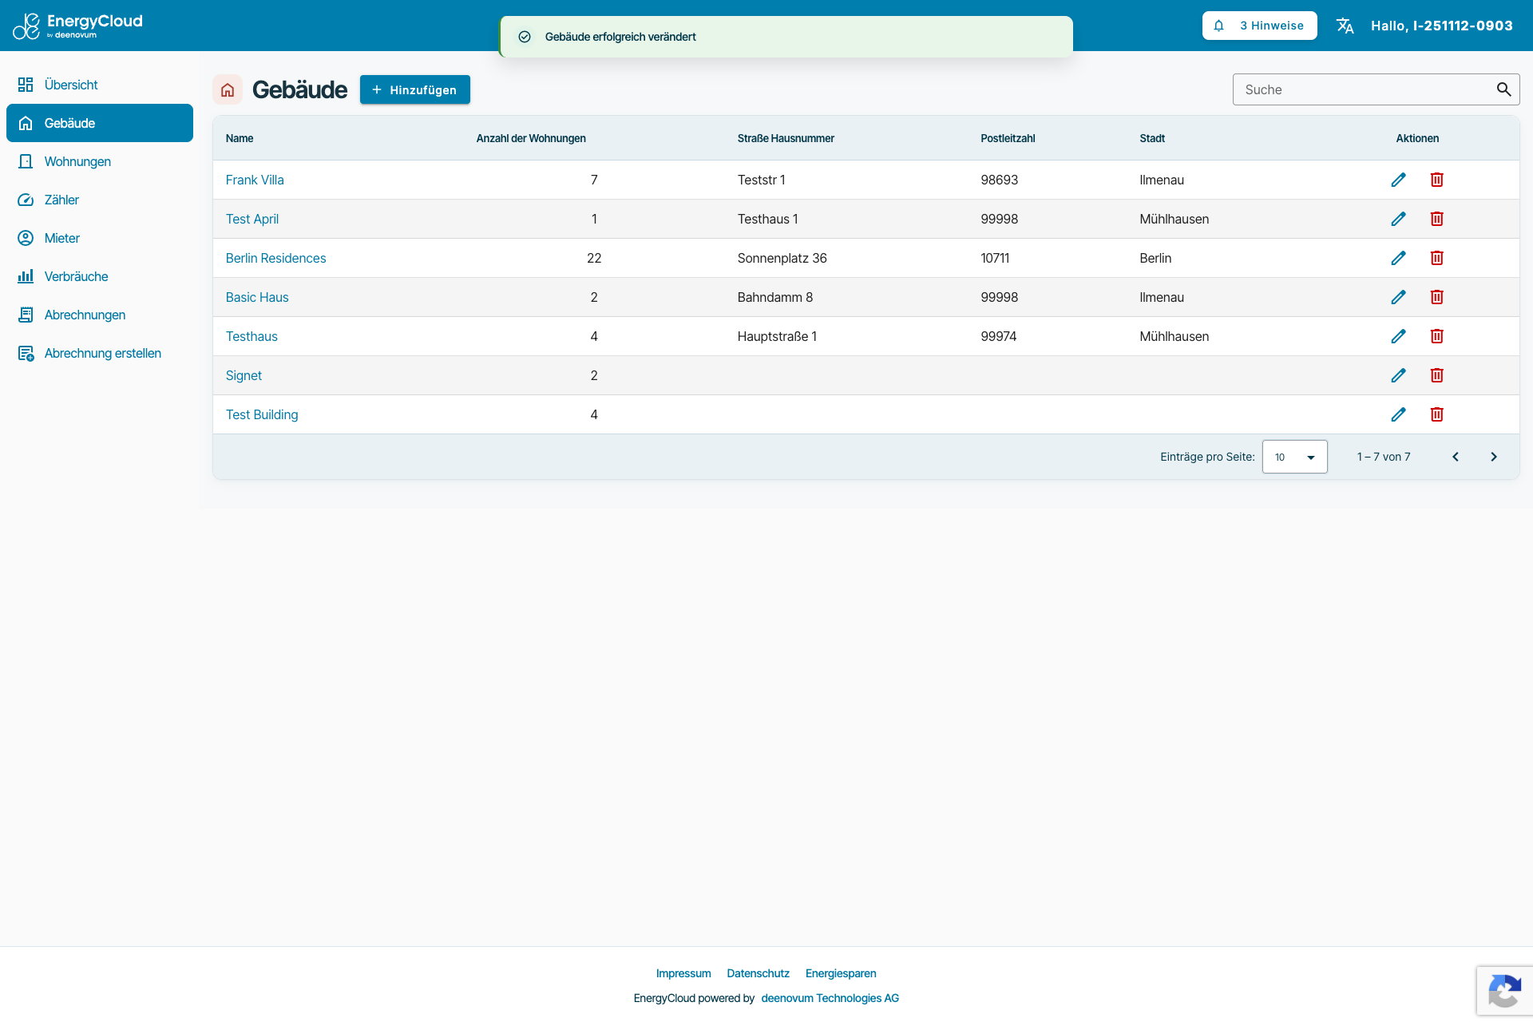Click the Stadt column header
Viewport: 1533px width, 1026px height.
pos(1152,138)
